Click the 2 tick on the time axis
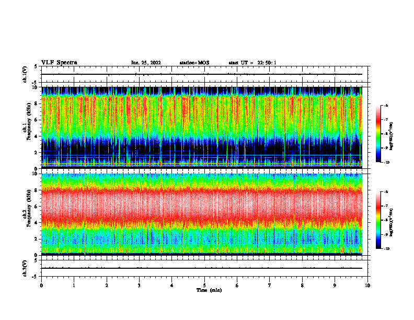 click(x=107, y=285)
